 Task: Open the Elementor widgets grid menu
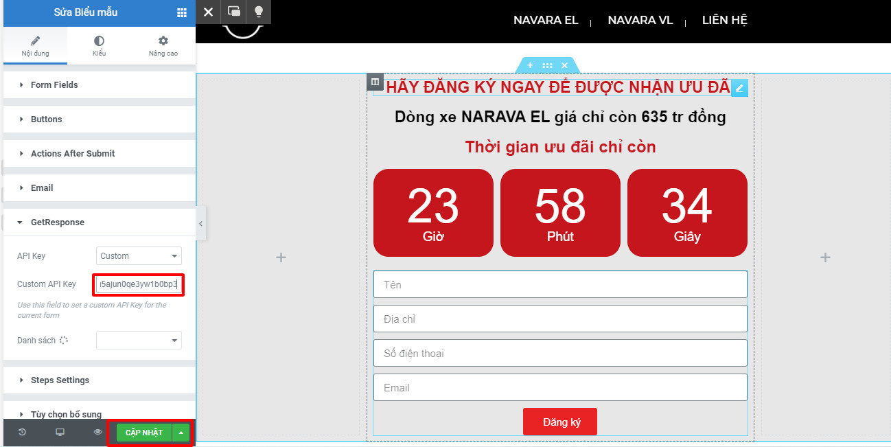click(181, 12)
